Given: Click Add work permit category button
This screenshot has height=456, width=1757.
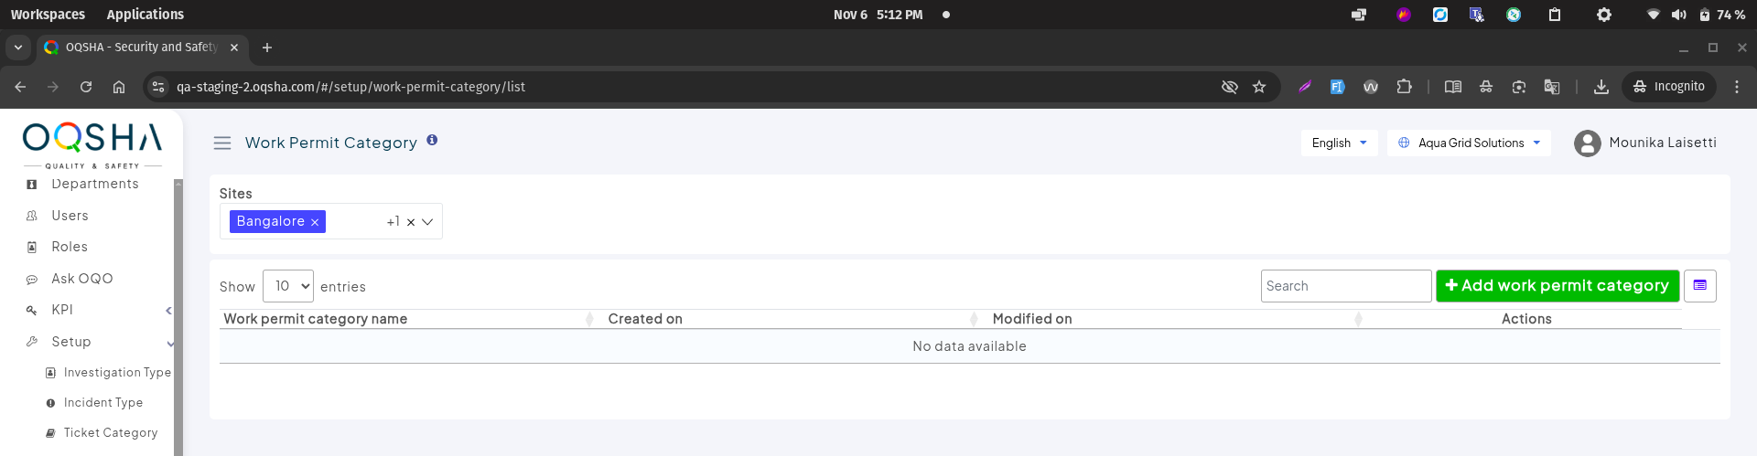Looking at the screenshot, I should [1557, 286].
